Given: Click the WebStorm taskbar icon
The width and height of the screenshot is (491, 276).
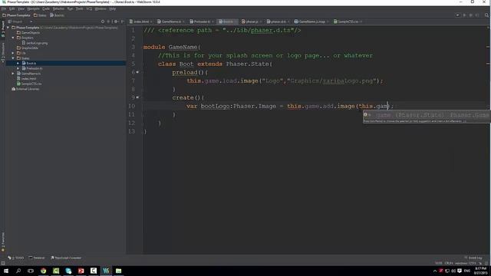Looking at the screenshot, I should point(106,271).
